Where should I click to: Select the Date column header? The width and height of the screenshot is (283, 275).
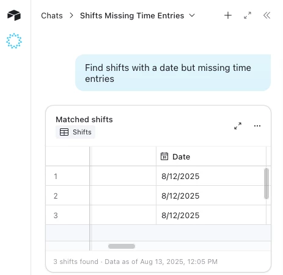pyautogui.click(x=211, y=156)
